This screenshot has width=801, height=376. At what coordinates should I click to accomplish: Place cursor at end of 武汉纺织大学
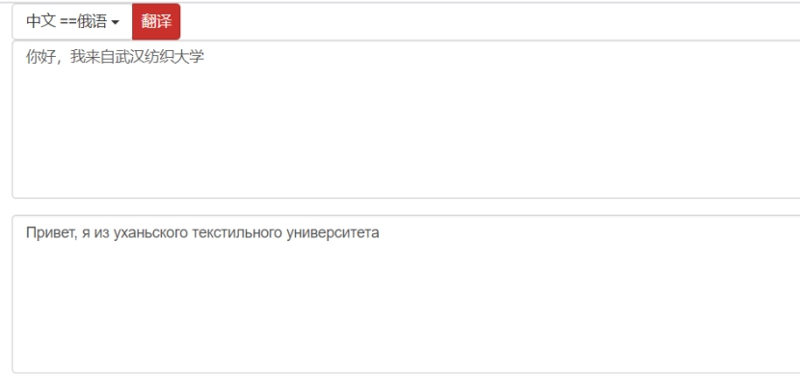[204, 57]
